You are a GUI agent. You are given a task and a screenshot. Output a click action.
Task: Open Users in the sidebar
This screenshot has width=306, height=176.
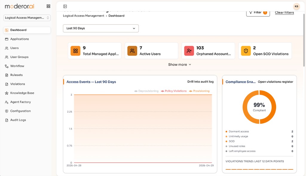27,48
